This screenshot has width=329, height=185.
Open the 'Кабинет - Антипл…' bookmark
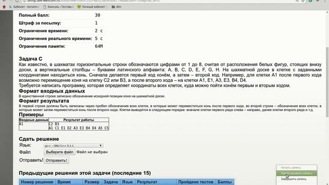coord(24,7)
